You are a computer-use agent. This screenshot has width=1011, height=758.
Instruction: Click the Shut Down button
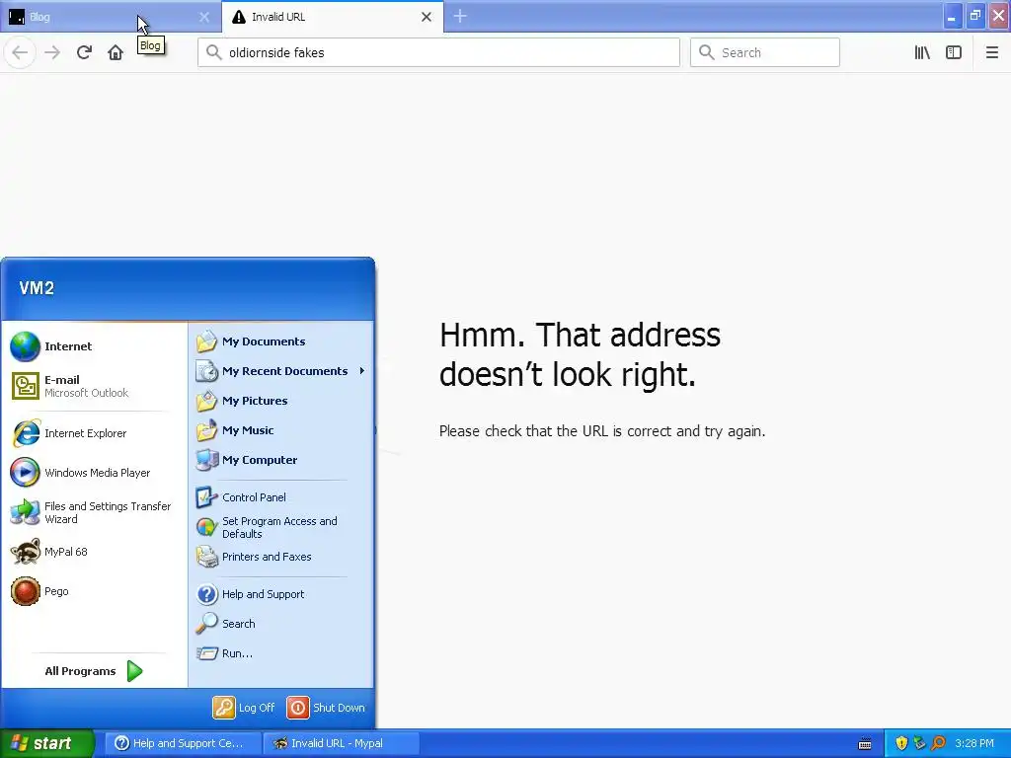point(326,708)
